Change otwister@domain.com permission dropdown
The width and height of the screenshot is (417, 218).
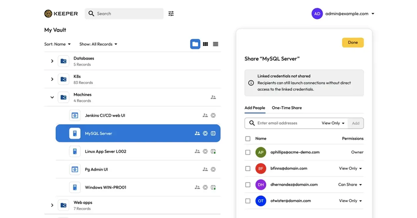[x=350, y=201]
